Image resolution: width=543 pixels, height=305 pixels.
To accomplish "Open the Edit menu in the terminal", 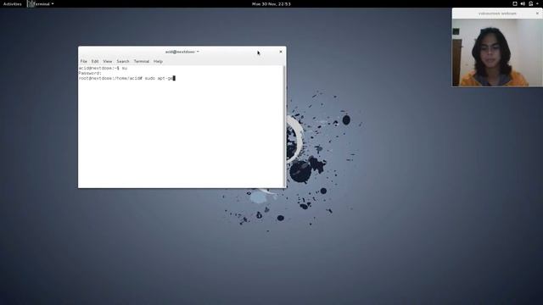I will tap(95, 61).
